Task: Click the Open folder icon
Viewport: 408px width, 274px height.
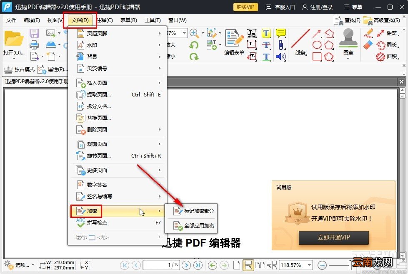Action: click(x=14, y=38)
